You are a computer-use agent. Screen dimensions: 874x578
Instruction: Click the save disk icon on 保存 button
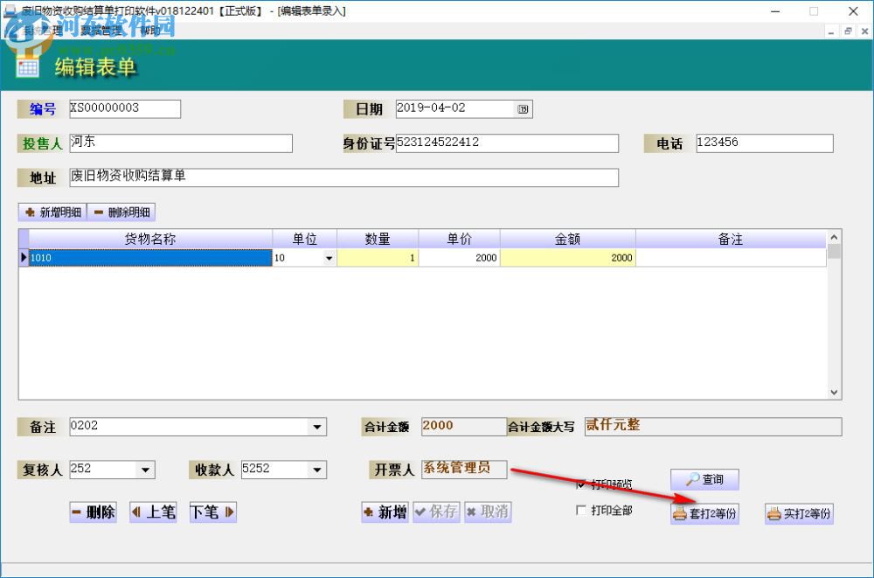pos(422,512)
